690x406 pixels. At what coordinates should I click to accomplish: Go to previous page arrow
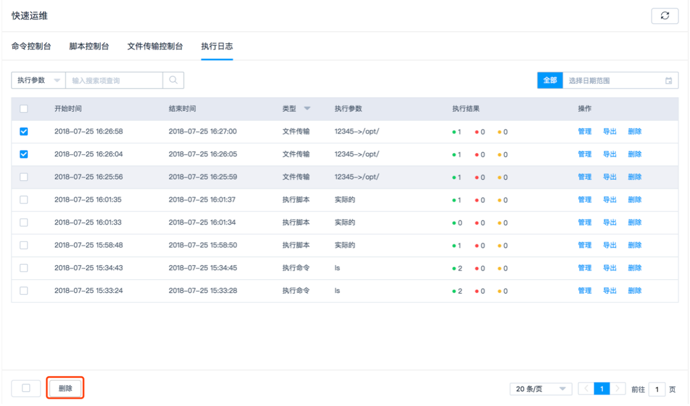(x=586, y=388)
